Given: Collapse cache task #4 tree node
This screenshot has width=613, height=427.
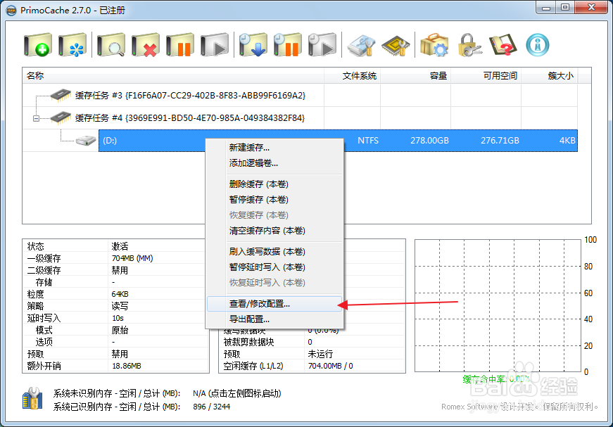Looking at the screenshot, I should 36,118.
